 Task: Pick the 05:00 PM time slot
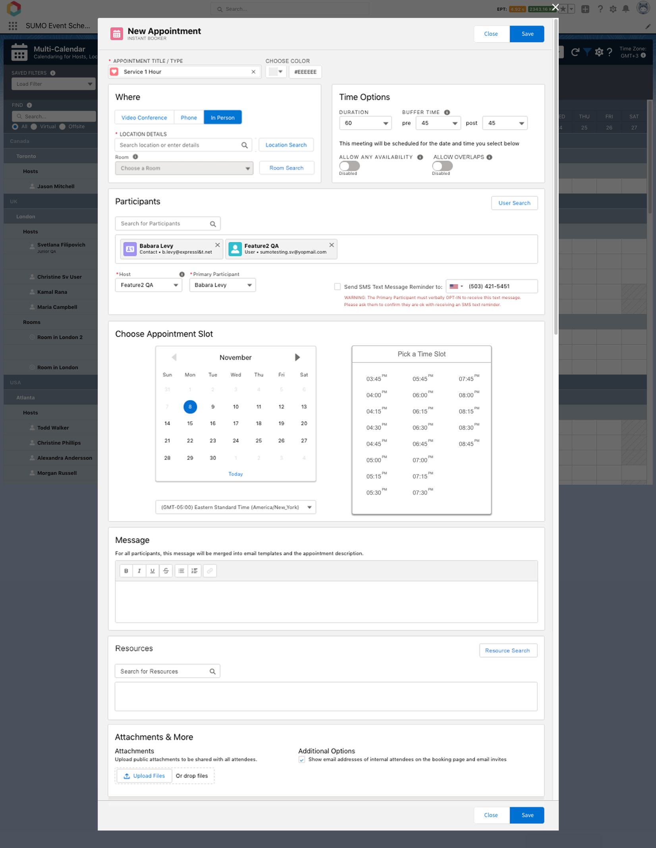point(374,460)
